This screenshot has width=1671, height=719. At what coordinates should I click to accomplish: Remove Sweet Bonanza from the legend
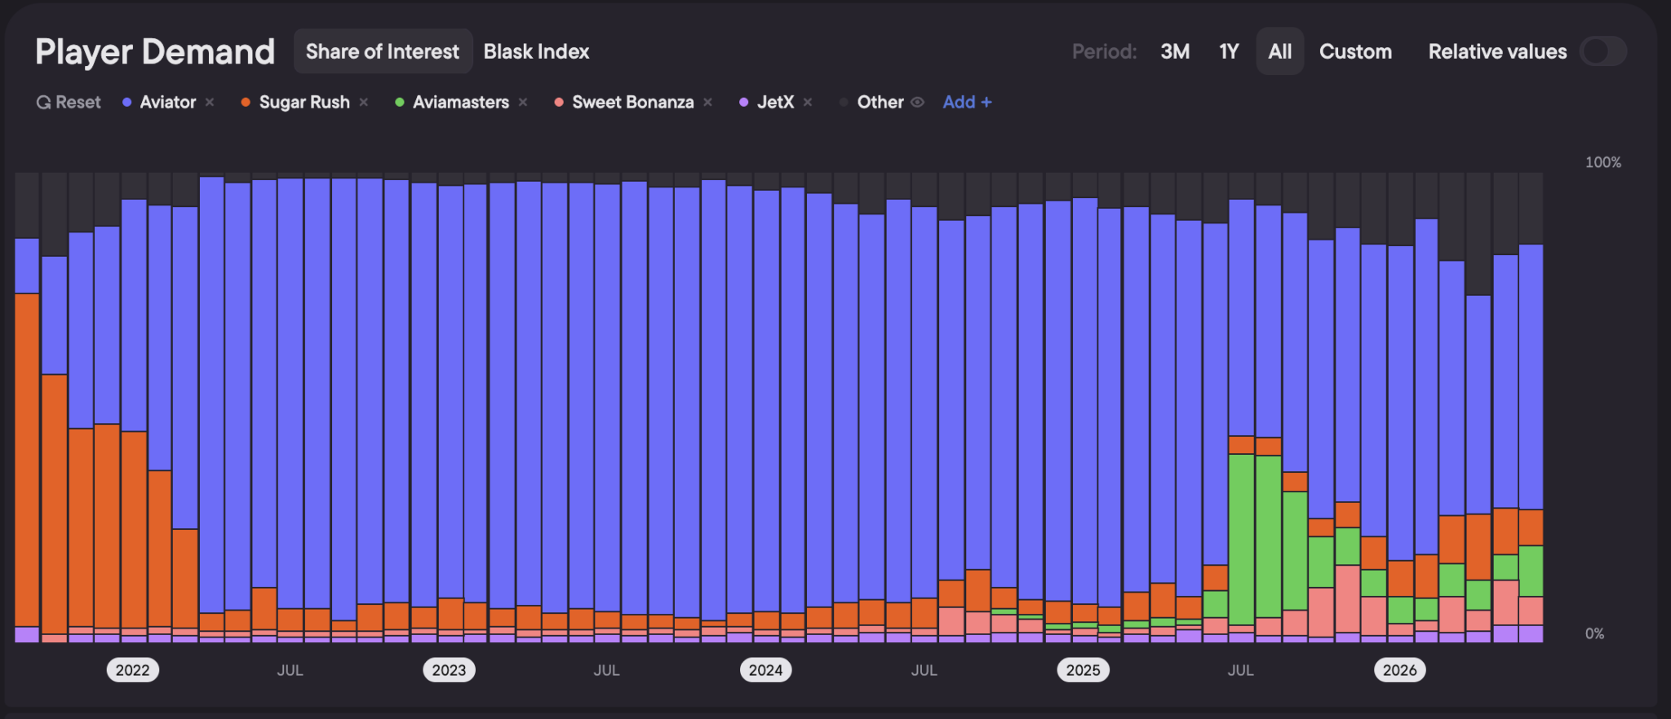coord(708,102)
